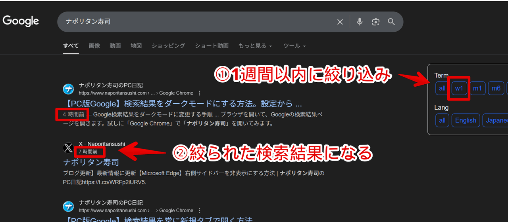This screenshot has height=222, width=508.
Task: Open the 地図 tab
Action: 136,46
